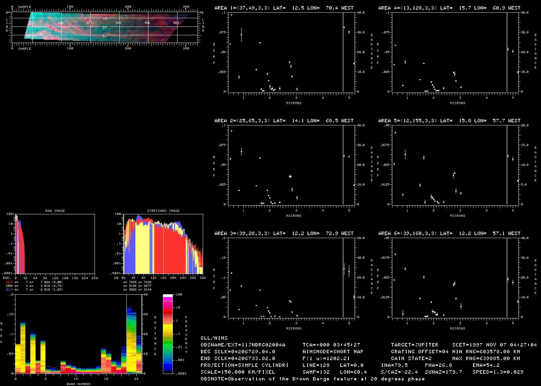Click the 48W longitude label on map
Image resolution: width=541 pixels, height=386 pixels.
(147, 23)
